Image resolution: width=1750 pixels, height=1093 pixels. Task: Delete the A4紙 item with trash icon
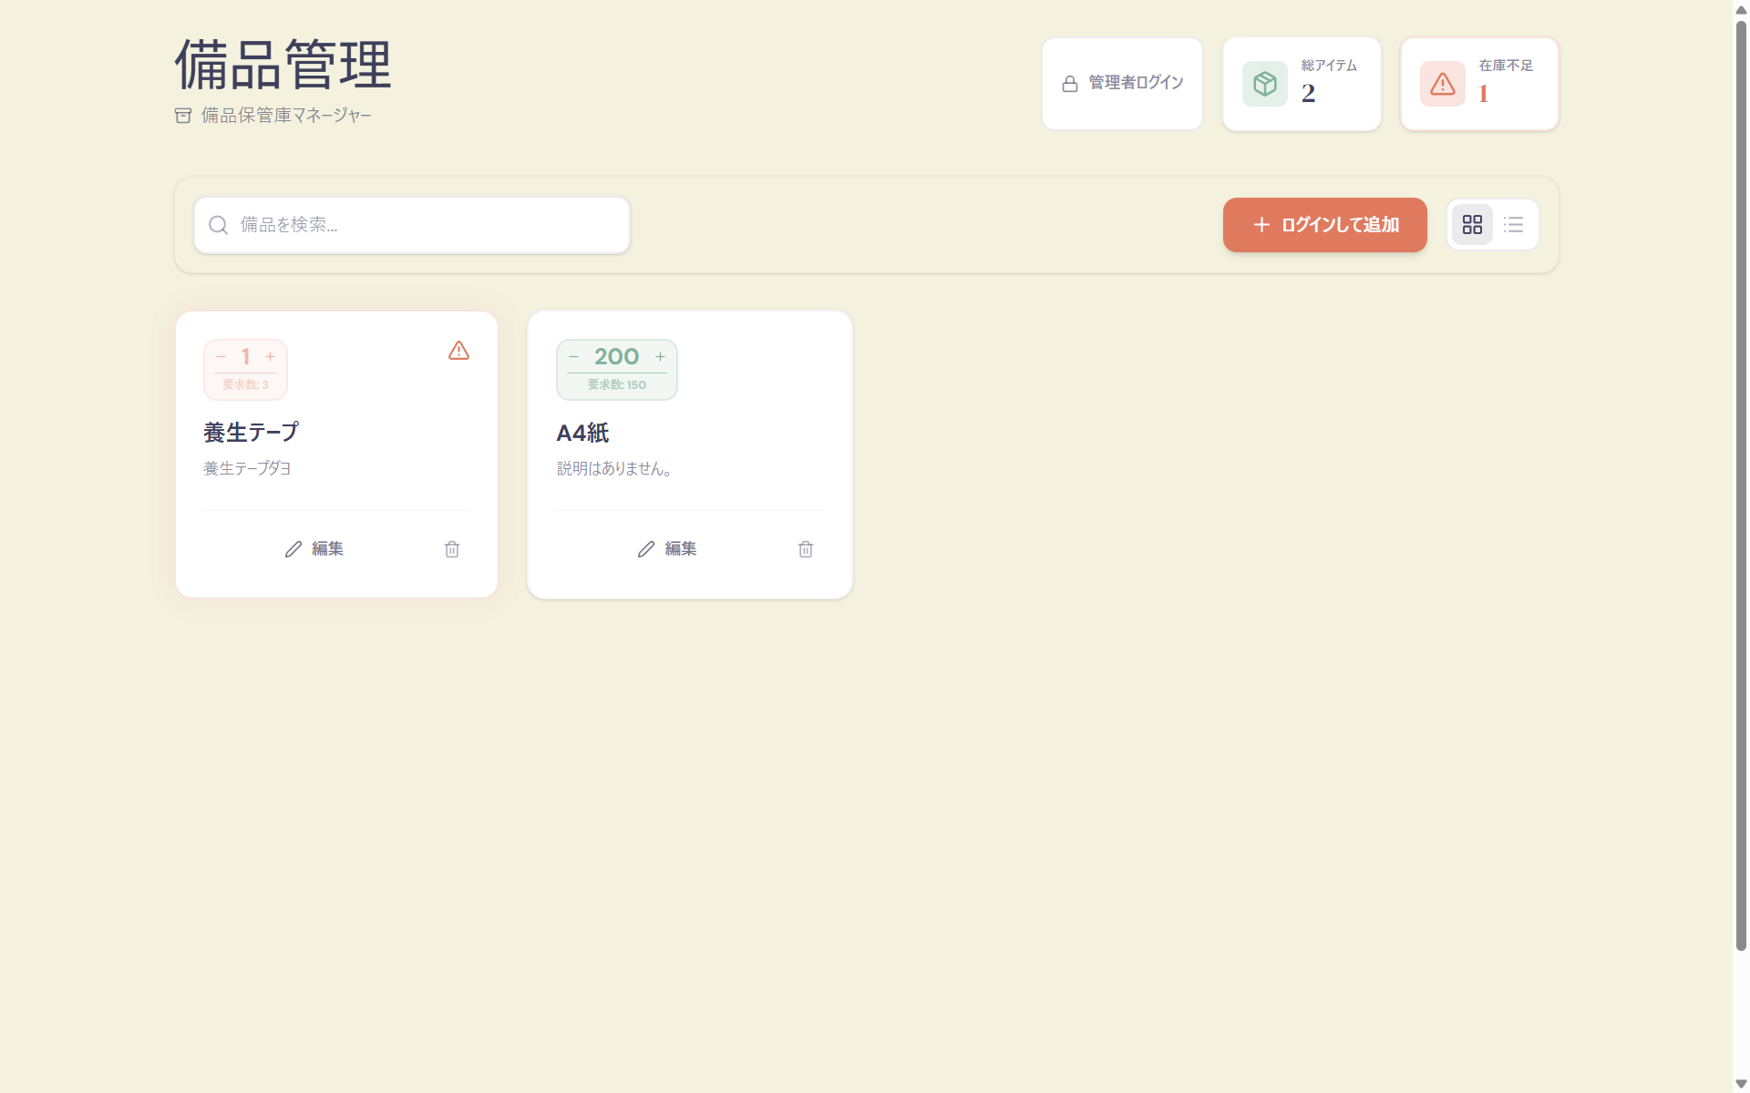point(805,549)
